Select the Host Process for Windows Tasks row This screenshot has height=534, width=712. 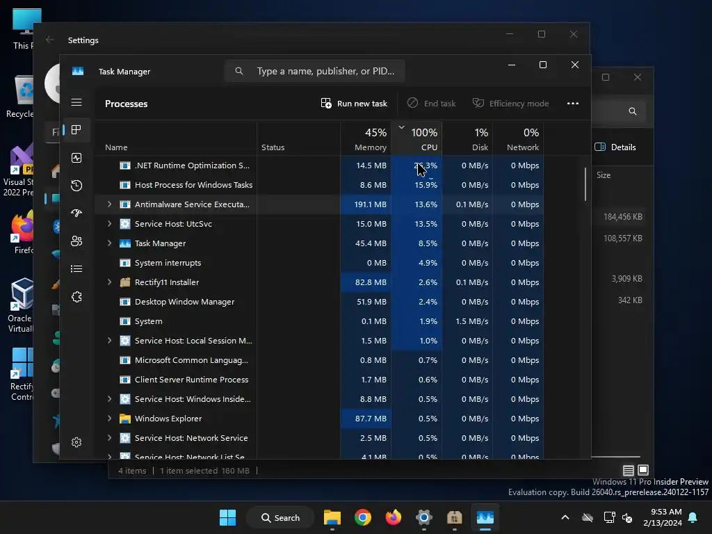319,185
